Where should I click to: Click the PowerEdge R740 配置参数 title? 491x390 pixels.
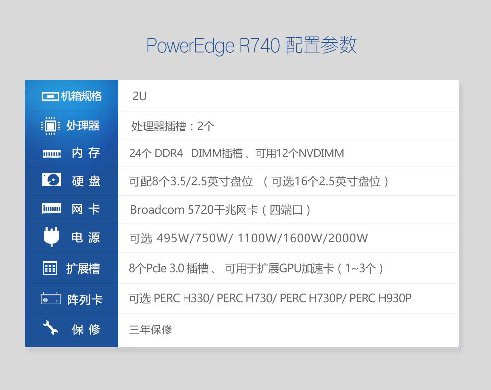coord(251,46)
